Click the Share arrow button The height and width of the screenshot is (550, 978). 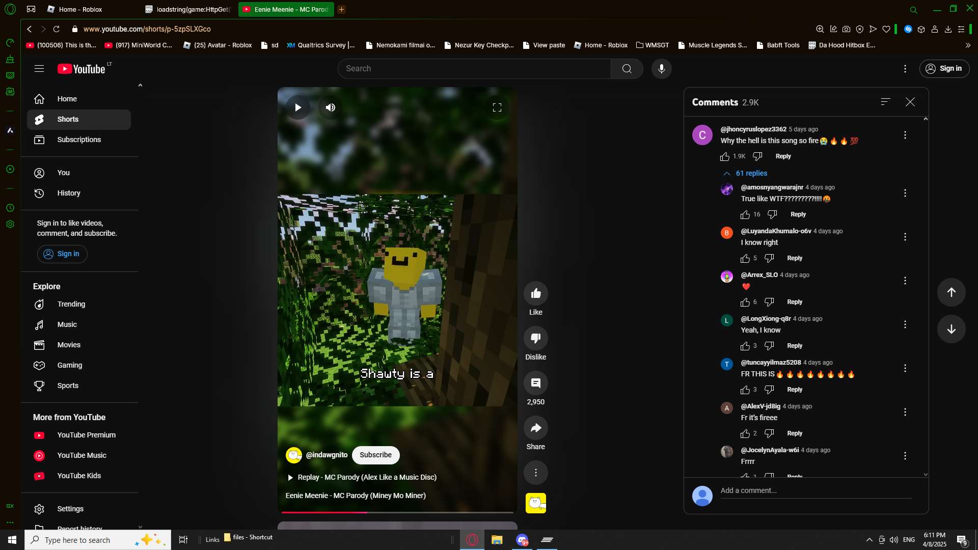pos(535,428)
